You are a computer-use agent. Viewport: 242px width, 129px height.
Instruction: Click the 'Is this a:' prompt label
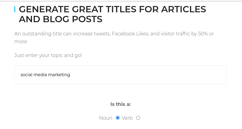tap(121, 104)
